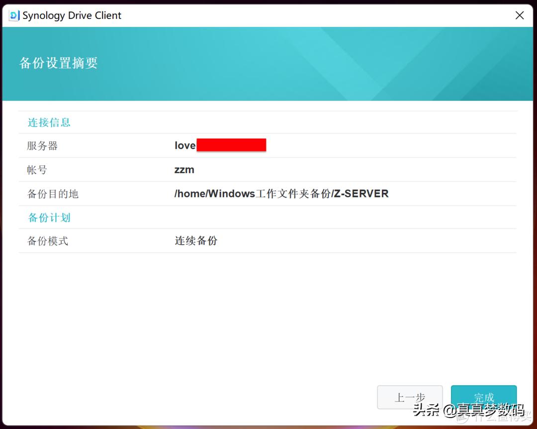Select the 连接信息 section header

click(49, 122)
